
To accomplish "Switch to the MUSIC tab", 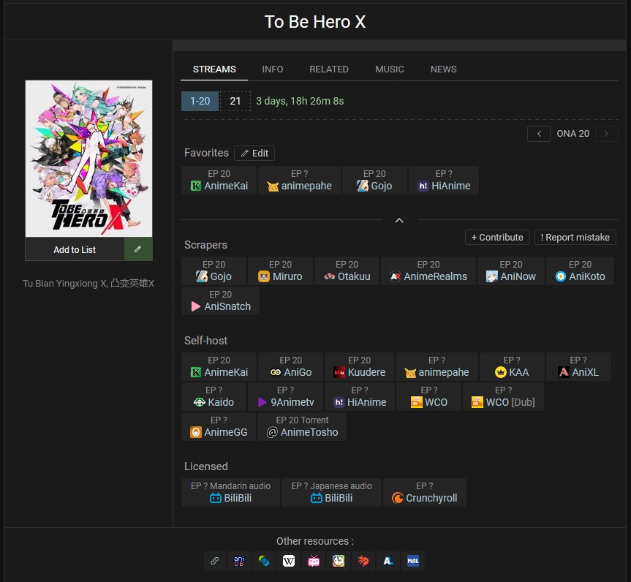I will pos(390,69).
